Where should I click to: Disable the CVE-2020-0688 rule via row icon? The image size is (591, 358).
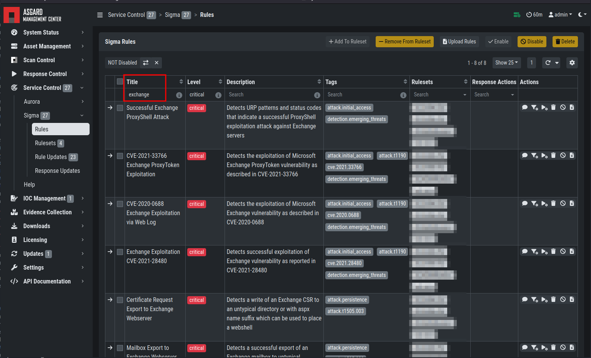click(563, 204)
